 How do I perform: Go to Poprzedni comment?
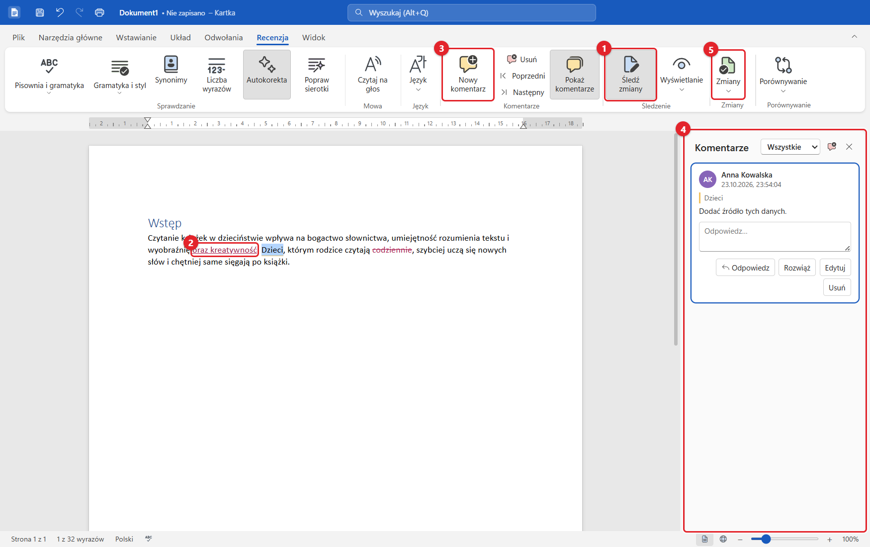(x=522, y=76)
